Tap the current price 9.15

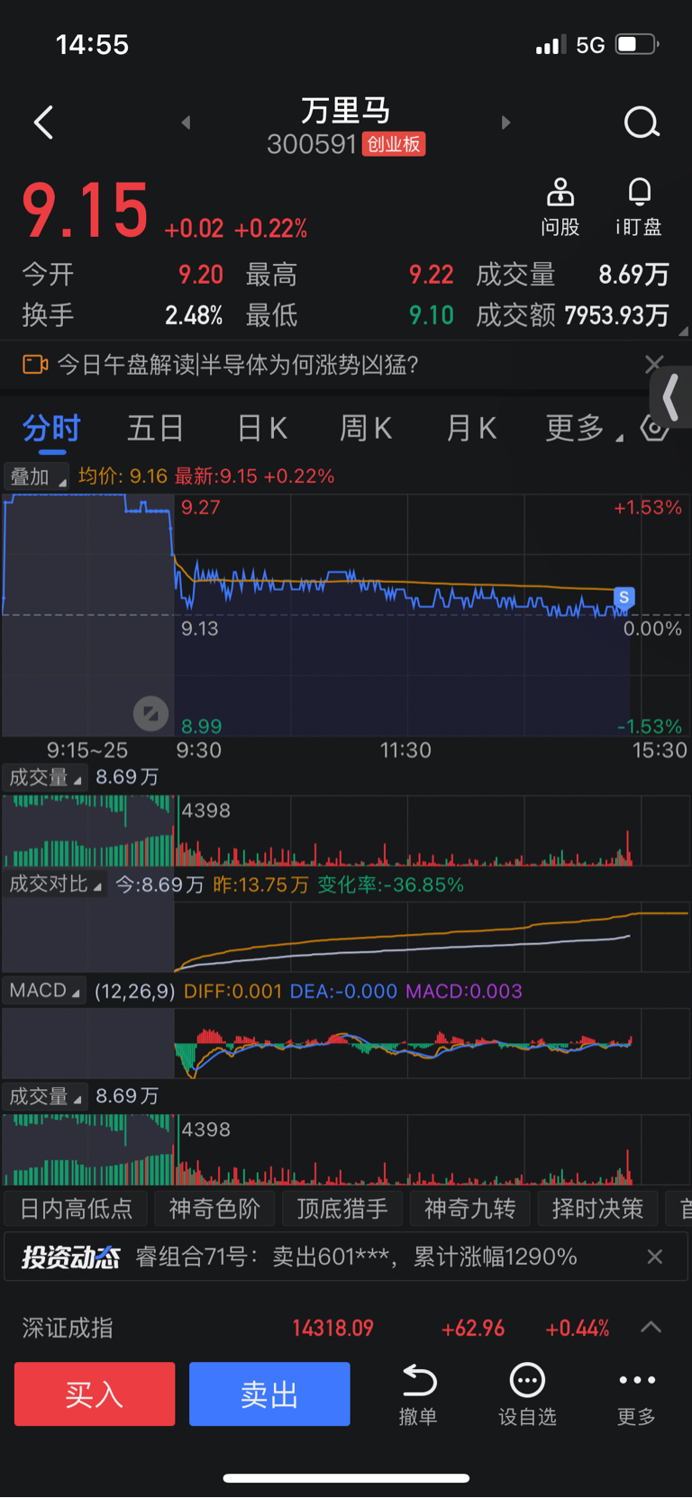[86, 211]
